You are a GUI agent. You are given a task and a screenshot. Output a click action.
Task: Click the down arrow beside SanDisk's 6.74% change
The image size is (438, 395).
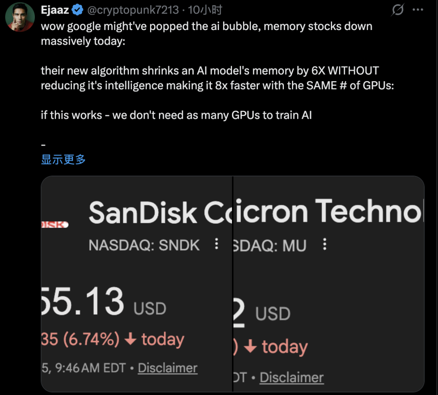[x=130, y=339]
